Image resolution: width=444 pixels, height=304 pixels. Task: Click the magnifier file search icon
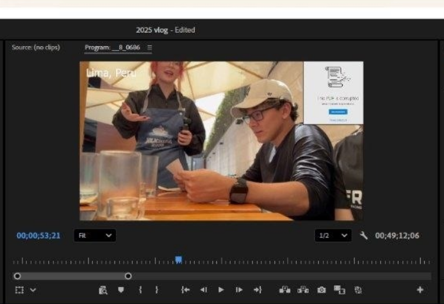coord(103,290)
